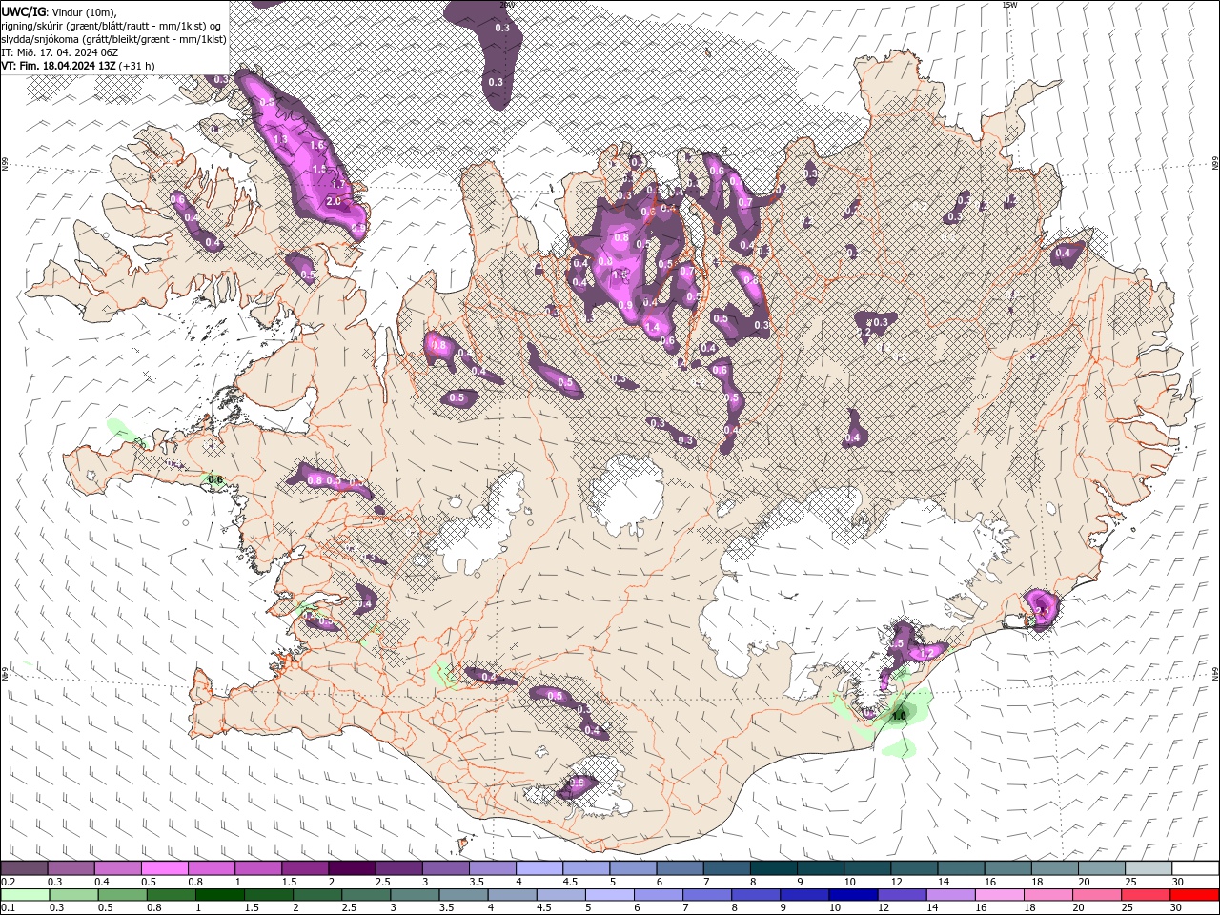Image resolution: width=1220 pixels, height=915 pixels.
Task: Choose the snow legend swatch labeled 2.5
Action: tap(397, 867)
